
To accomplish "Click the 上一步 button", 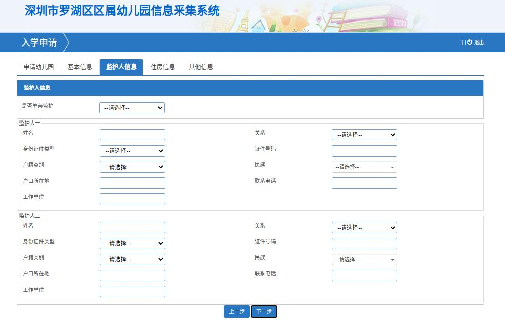I will (x=236, y=311).
